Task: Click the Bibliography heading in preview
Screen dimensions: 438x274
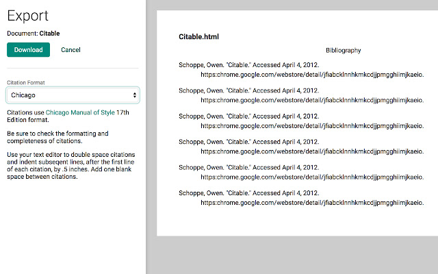Action: [344, 51]
